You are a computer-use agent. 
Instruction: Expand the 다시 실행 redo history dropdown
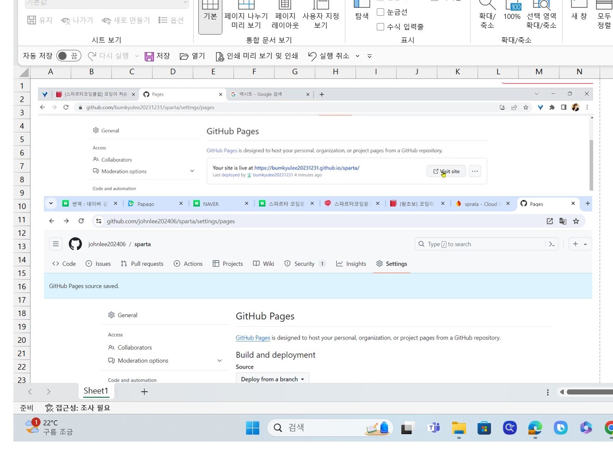point(137,56)
